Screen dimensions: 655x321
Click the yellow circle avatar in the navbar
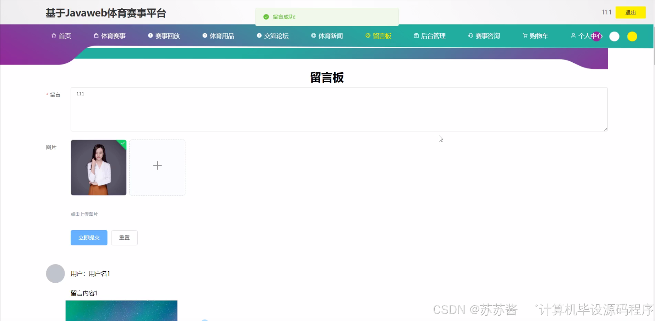[x=632, y=36]
